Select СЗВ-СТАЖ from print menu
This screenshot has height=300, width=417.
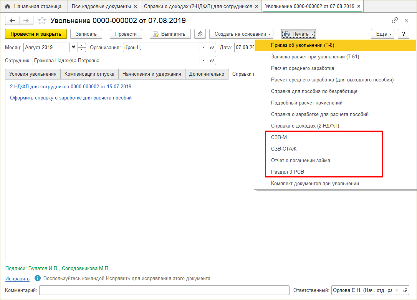[283, 149]
